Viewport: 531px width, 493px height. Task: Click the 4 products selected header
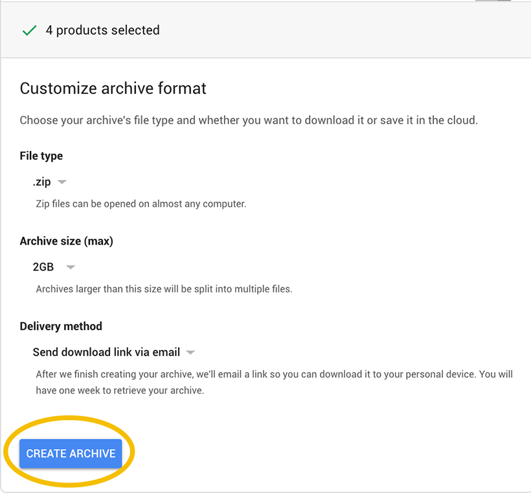point(102,30)
